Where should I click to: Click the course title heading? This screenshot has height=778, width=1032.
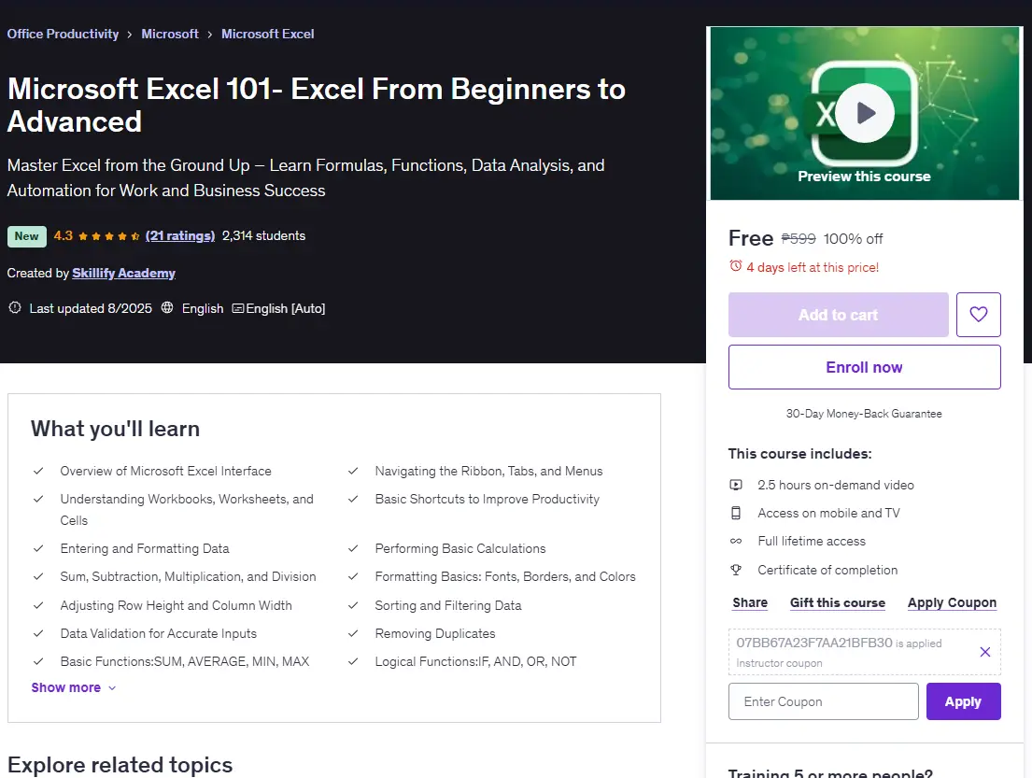[x=316, y=106]
